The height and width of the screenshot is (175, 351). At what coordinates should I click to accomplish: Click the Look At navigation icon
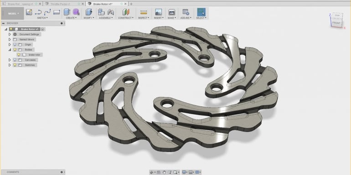pyautogui.click(x=159, y=172)
